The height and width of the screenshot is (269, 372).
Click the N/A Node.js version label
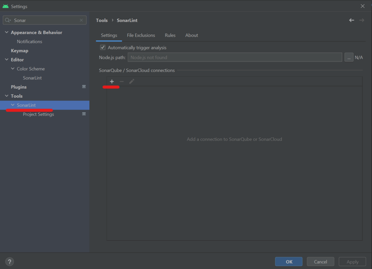pyautogui.click(x=359, y=57)
